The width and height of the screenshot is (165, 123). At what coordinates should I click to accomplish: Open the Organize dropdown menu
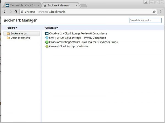52,28
